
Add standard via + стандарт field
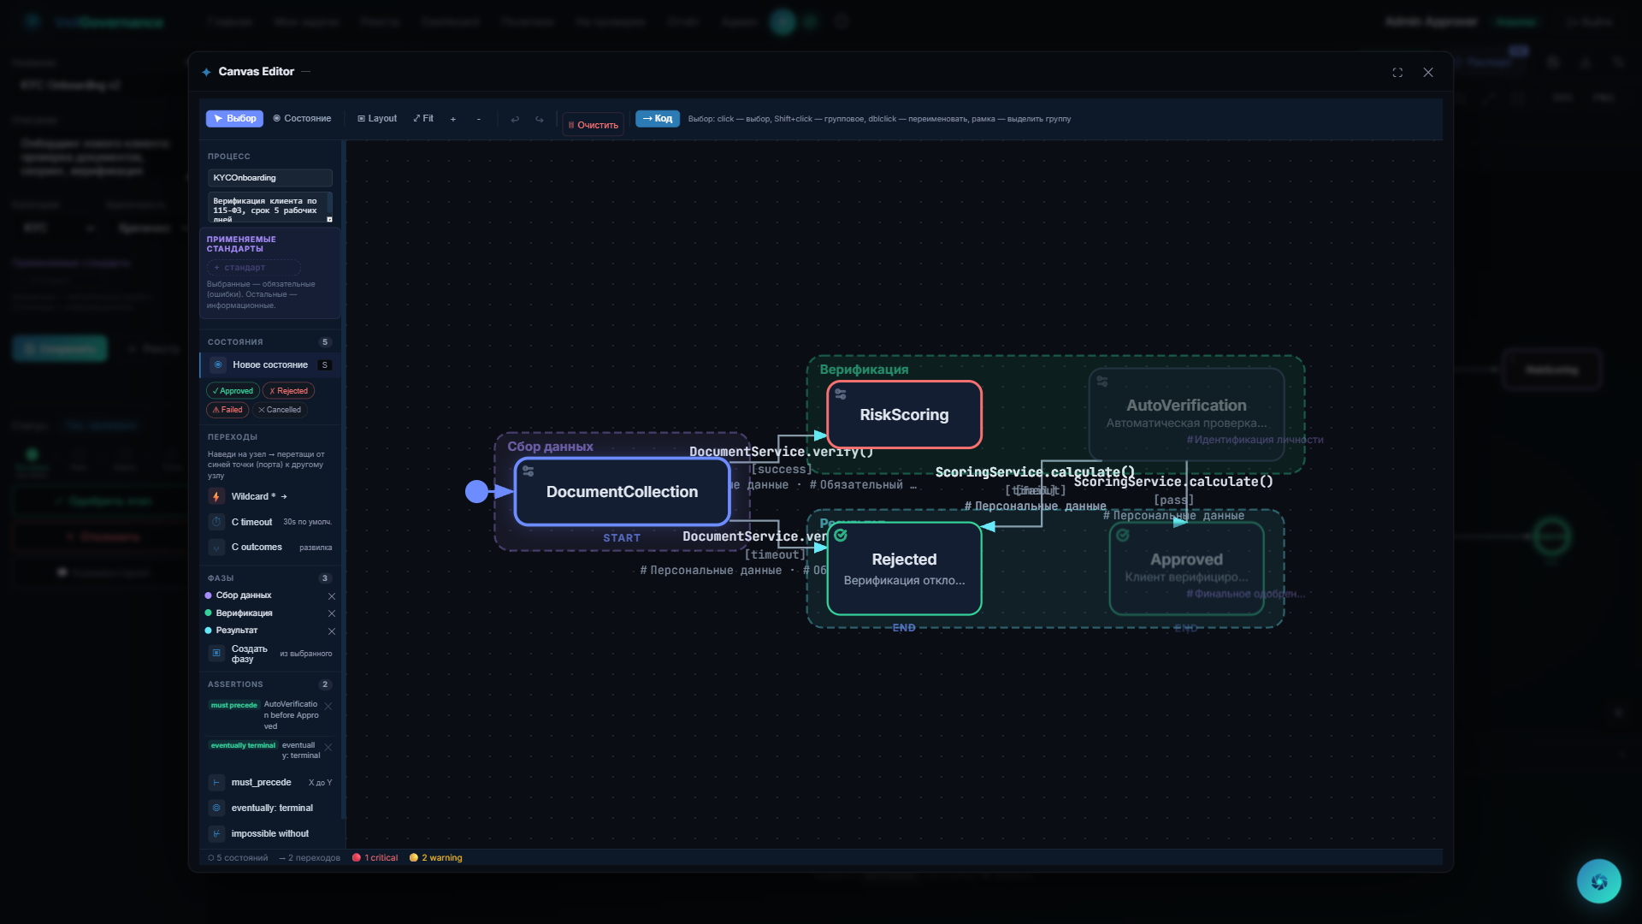[253, 268]
